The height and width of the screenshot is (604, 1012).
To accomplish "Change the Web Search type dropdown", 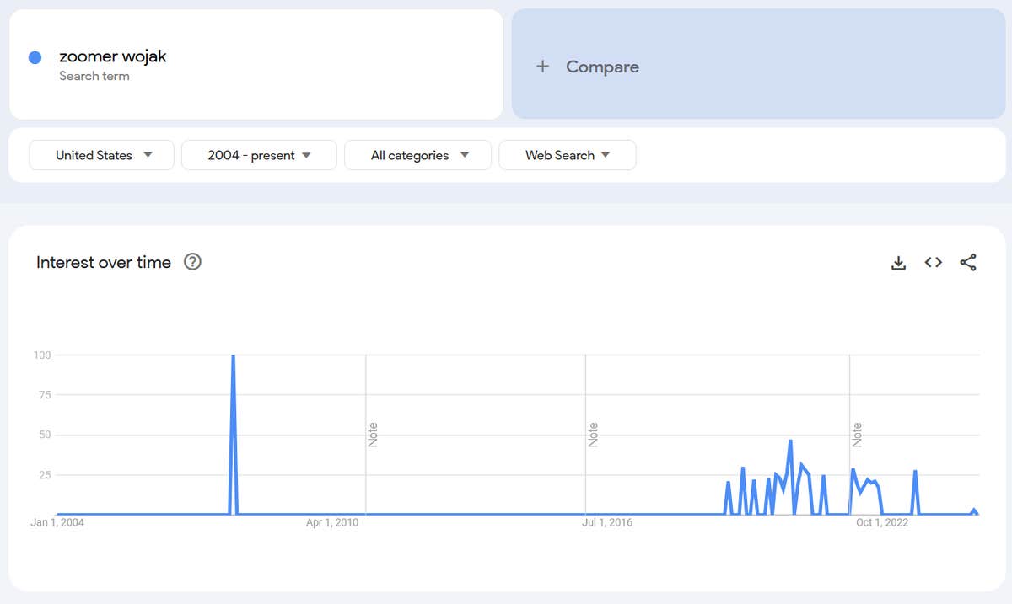I will point(567,155).
